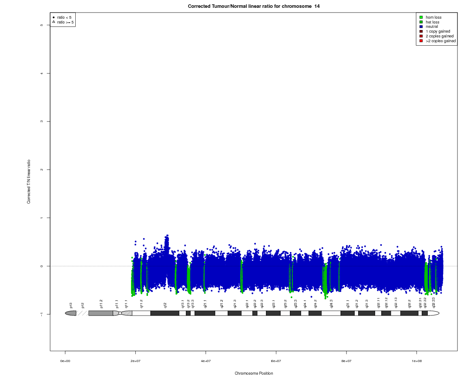Click the q23.1 cytoband label
Screen dimensions: 470x376
pyautogui.click(x=274, y=304)
